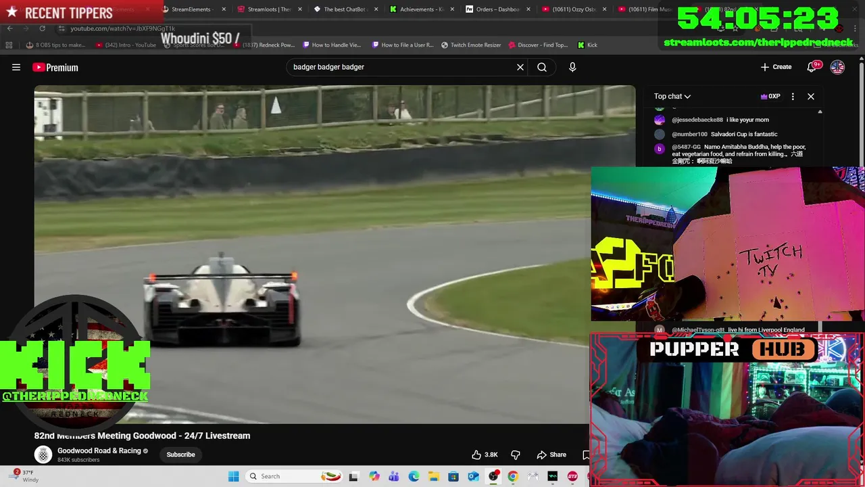Click the Windows taskbar Search box

pyautogui.click(x=294, y=476)
